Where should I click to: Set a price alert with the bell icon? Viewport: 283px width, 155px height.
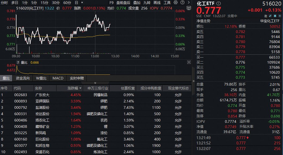coord(275,16)
